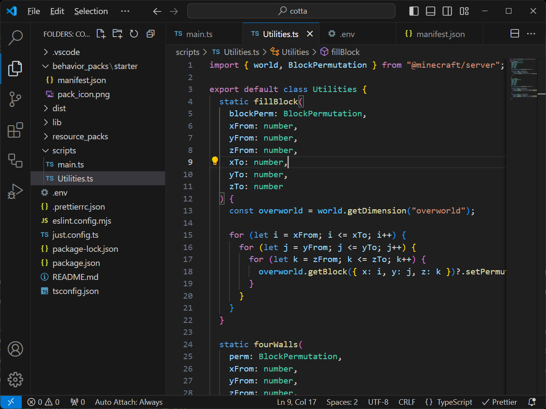Click the Split Editor icon above the tabs
546x409 pixels.
point(514,33)
